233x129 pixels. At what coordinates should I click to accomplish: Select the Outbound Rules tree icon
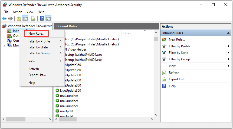click(9, 36)
